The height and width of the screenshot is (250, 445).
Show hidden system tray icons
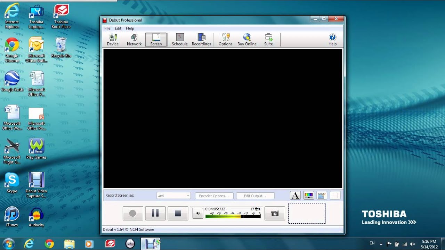click(x=381, y=244)
